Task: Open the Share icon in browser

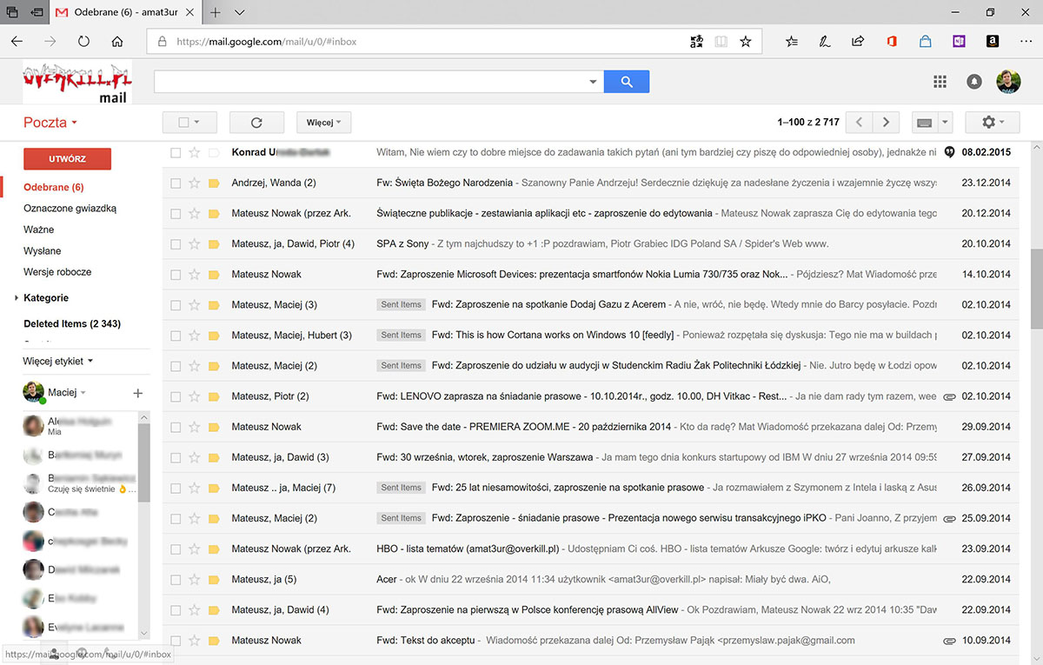Action: click(858, 41)
